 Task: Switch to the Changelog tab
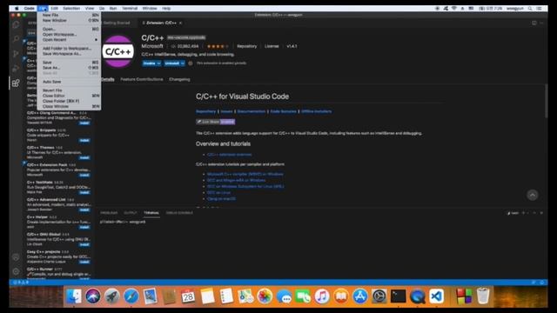coord(179,79)
